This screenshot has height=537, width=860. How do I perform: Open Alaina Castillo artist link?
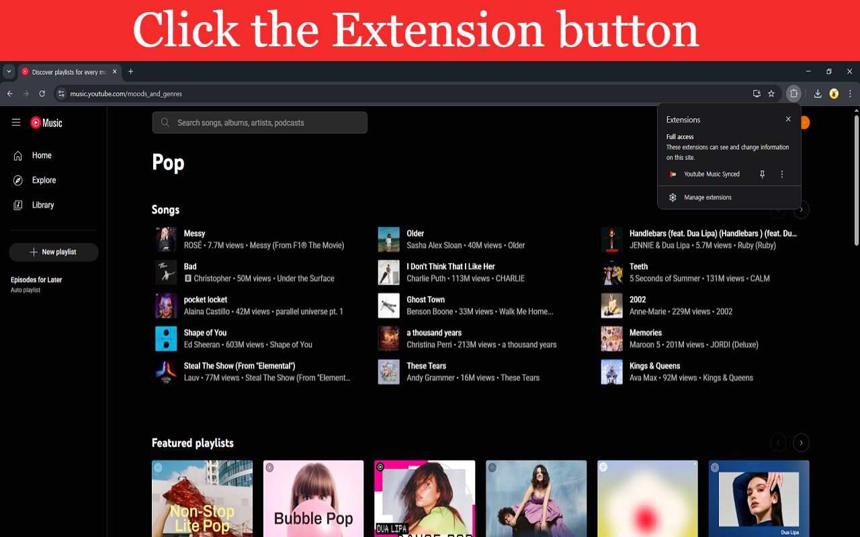(206, 311)
